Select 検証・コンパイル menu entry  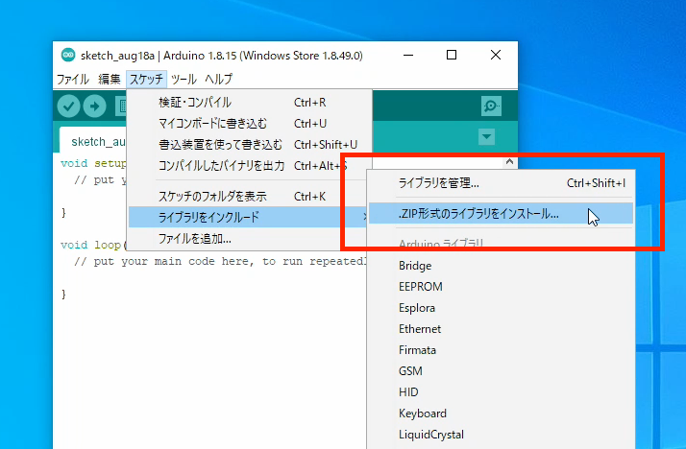pos(250,103)
